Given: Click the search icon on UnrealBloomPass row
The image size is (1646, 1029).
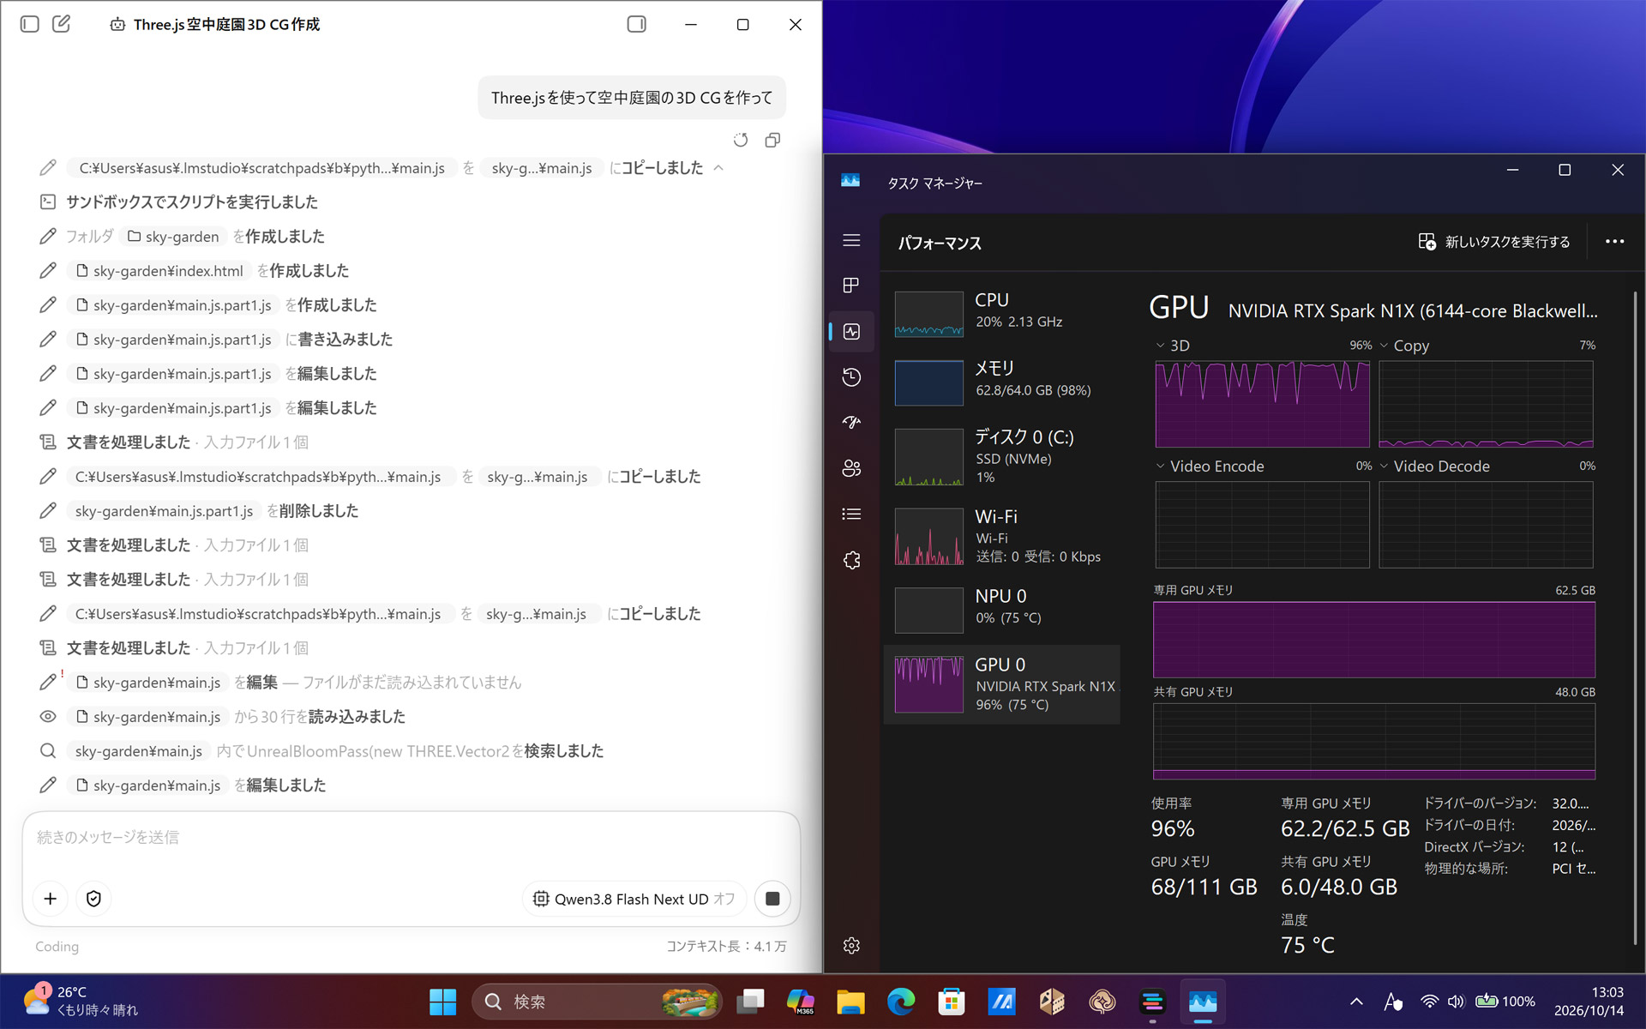Looking at the screenshot, I should [x=48, y=751].
